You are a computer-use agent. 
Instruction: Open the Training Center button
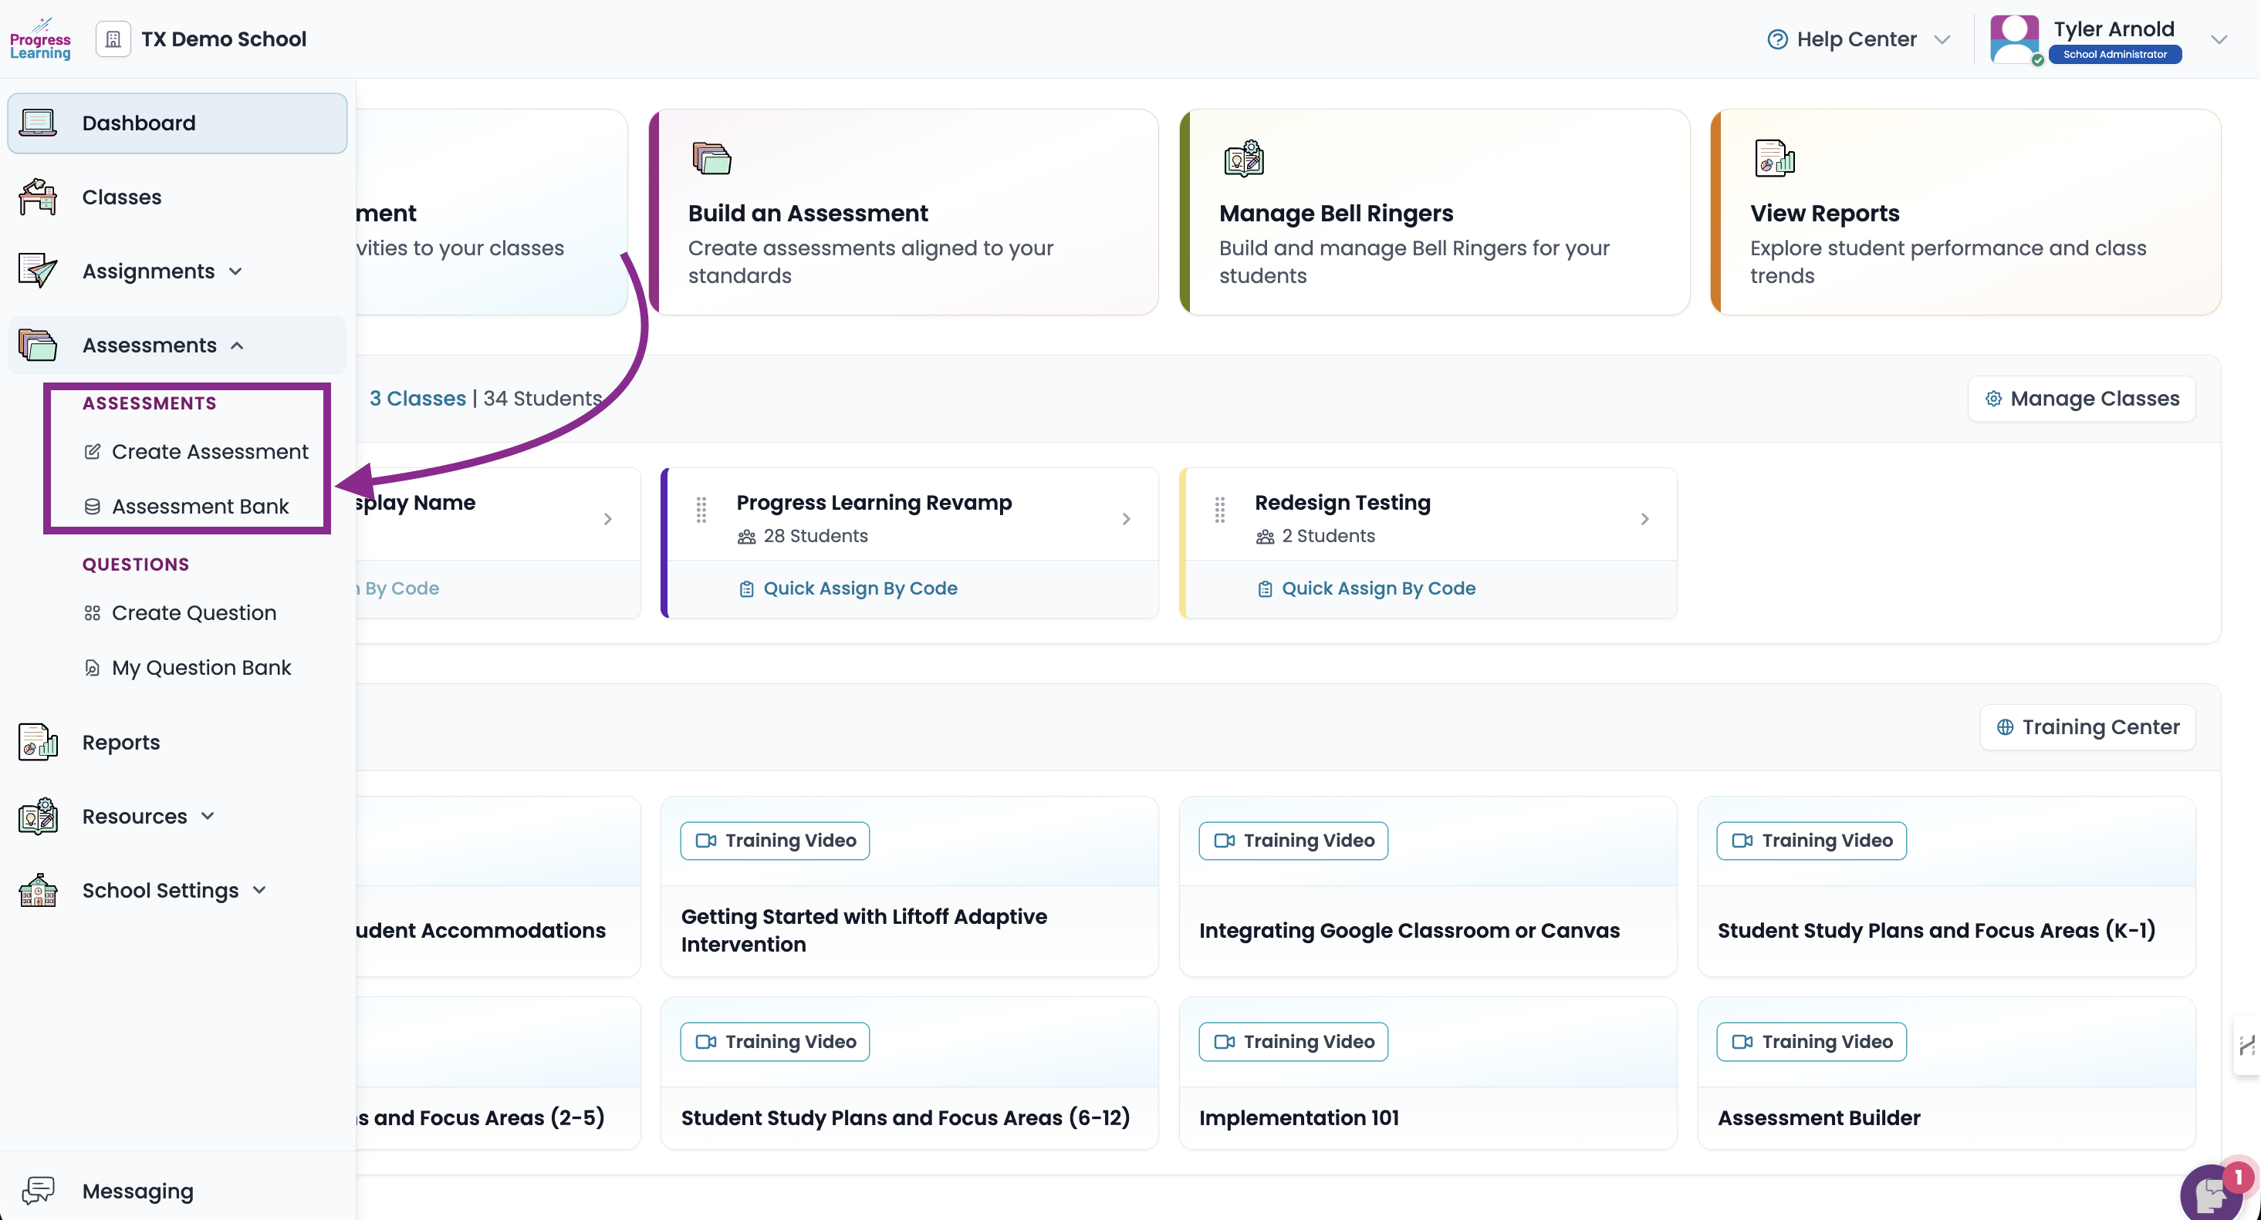[2088, 727]
